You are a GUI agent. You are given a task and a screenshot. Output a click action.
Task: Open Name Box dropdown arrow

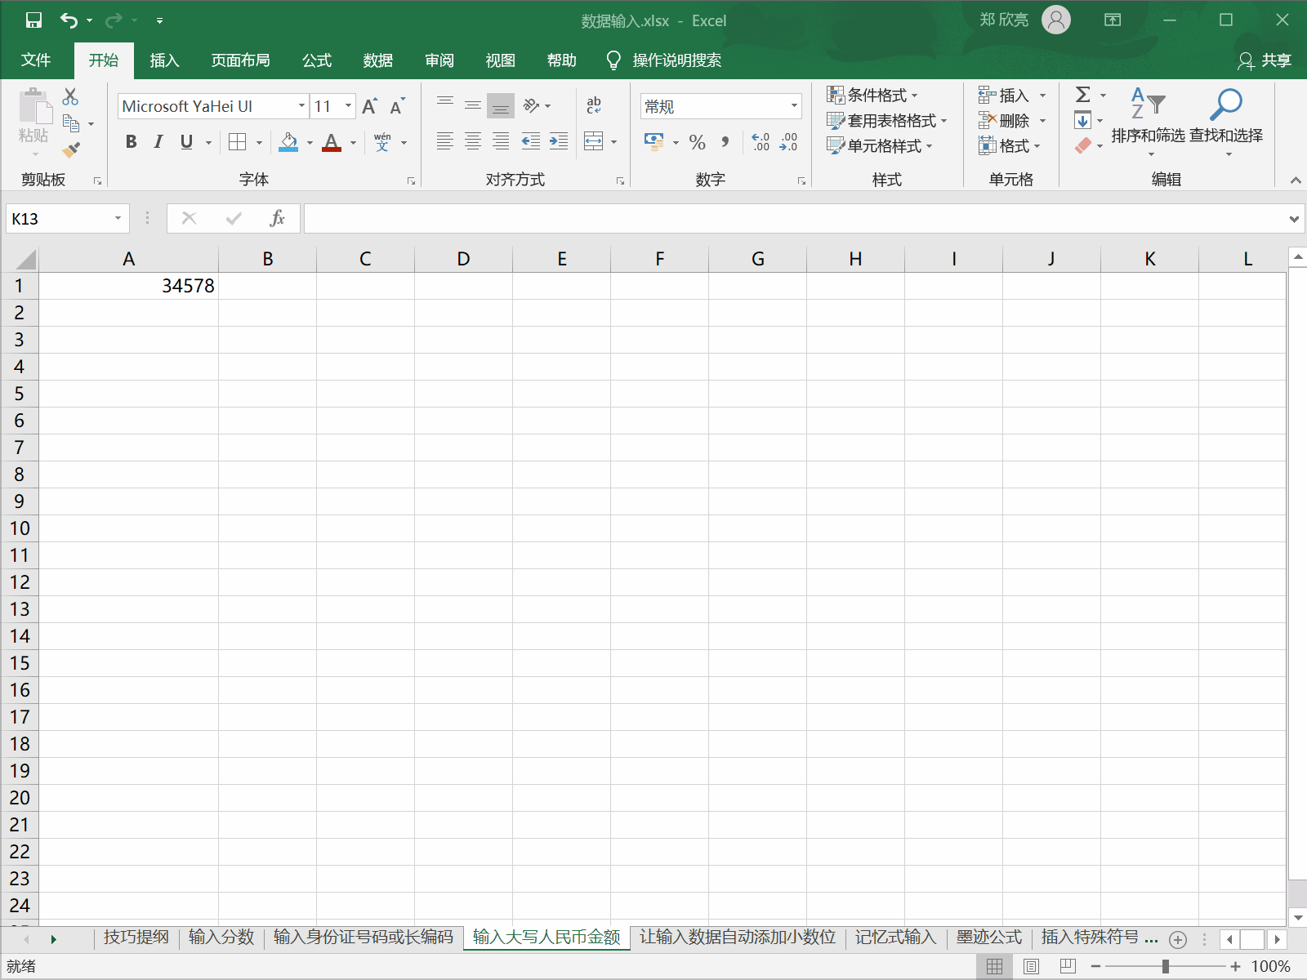(x=118, y=218)
